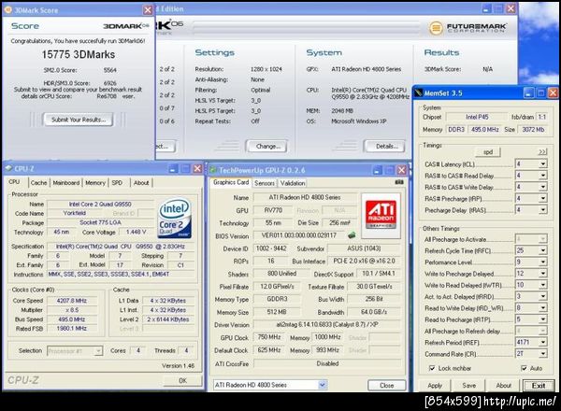Open the Command Rate (CR) dropdown

(x=542, y=354)
